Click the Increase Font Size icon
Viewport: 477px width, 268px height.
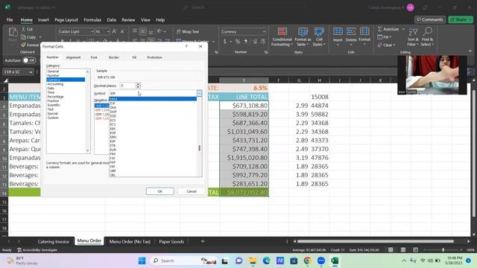click(114, 31)
